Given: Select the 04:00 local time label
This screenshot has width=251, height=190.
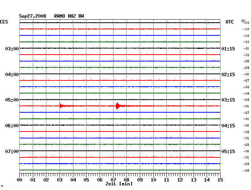Looking at the screenshot, I should pos(12,75).
